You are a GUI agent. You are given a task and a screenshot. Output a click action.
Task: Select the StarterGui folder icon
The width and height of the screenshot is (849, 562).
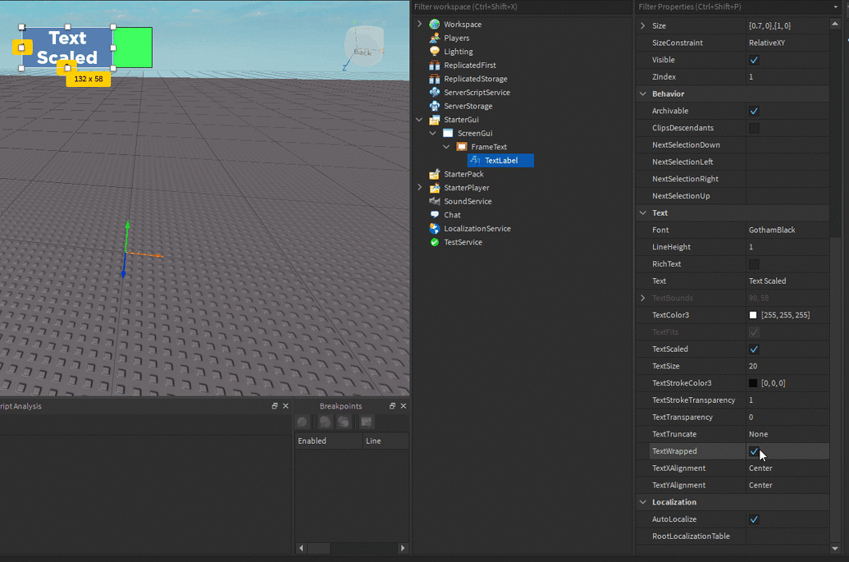click(x=434, y=120)
